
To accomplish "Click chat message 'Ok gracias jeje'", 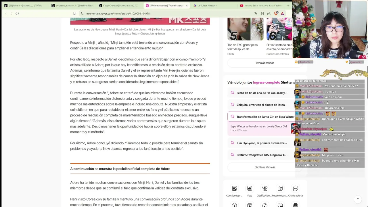I will pyautogui.click(x=335, y=108).
